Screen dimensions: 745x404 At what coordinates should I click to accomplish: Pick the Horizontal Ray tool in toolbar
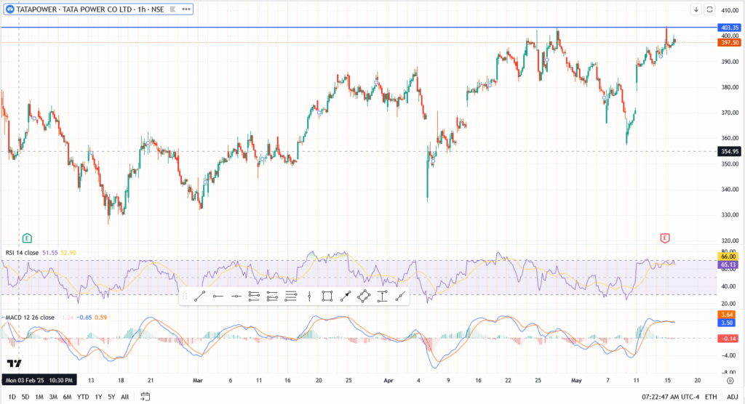click(218, 296)
